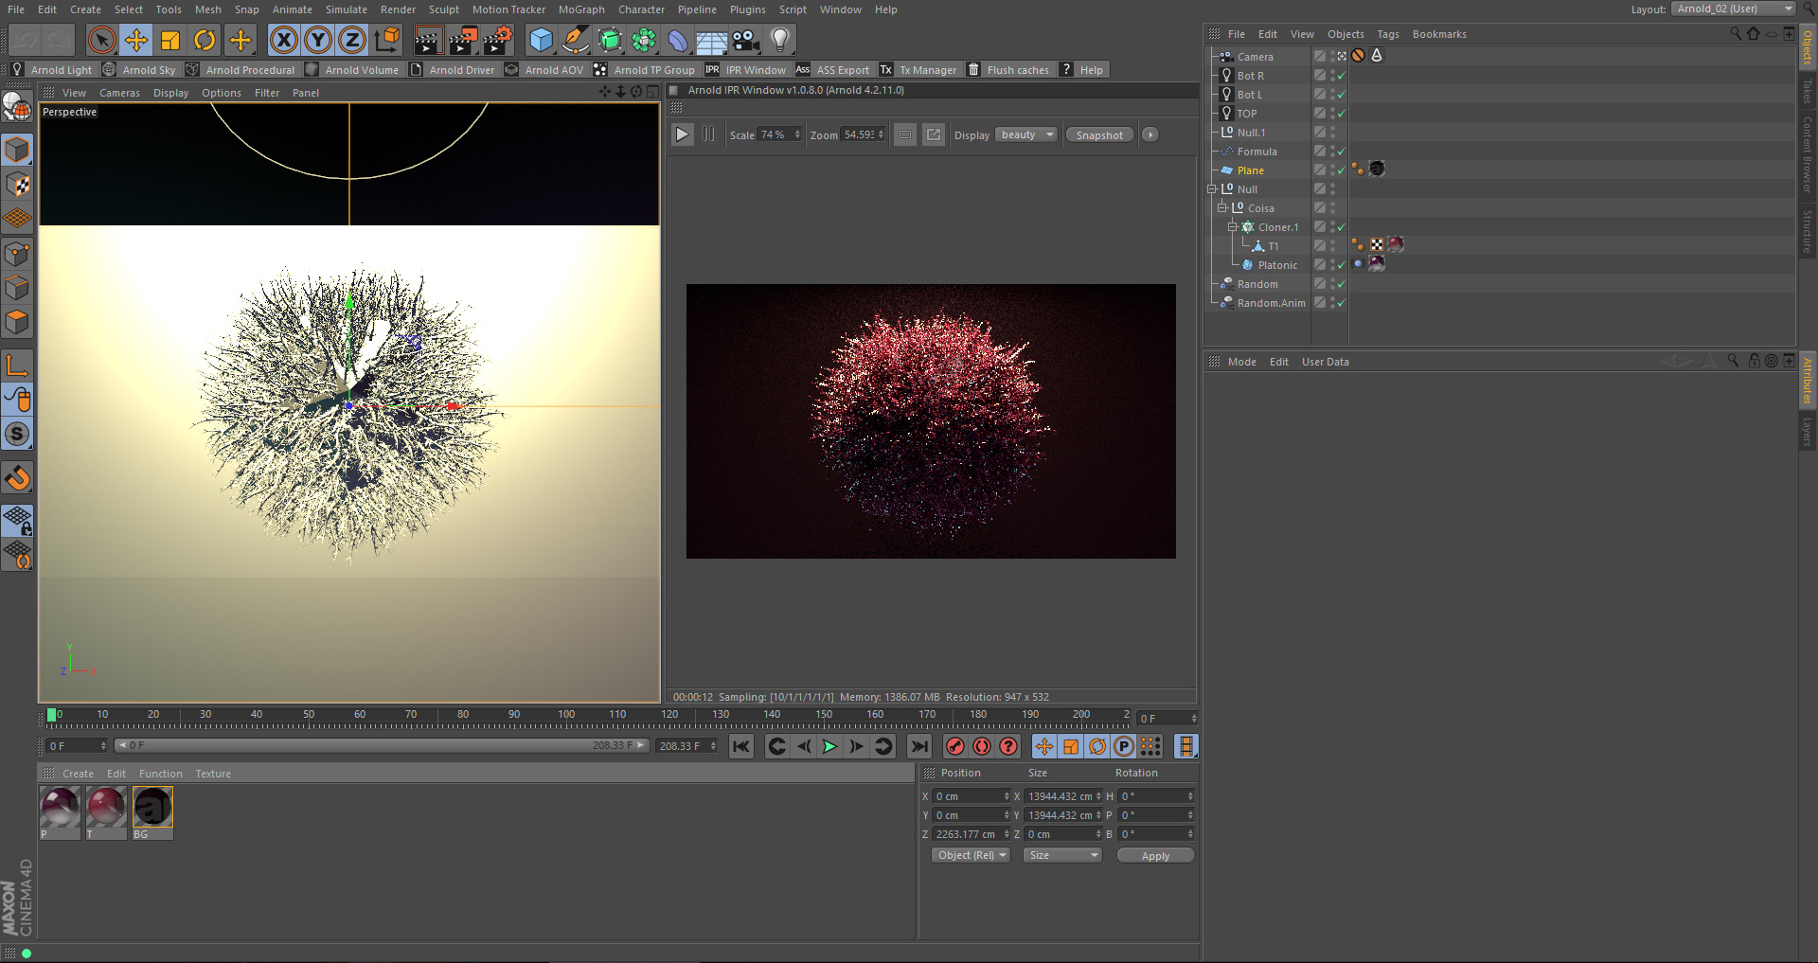Start IPR render with play button
1818x963 pixels.
click(x=682, y=134)
